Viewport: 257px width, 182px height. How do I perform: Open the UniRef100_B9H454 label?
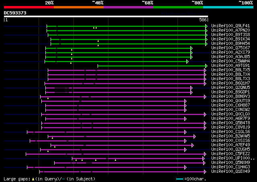[230, 44]
